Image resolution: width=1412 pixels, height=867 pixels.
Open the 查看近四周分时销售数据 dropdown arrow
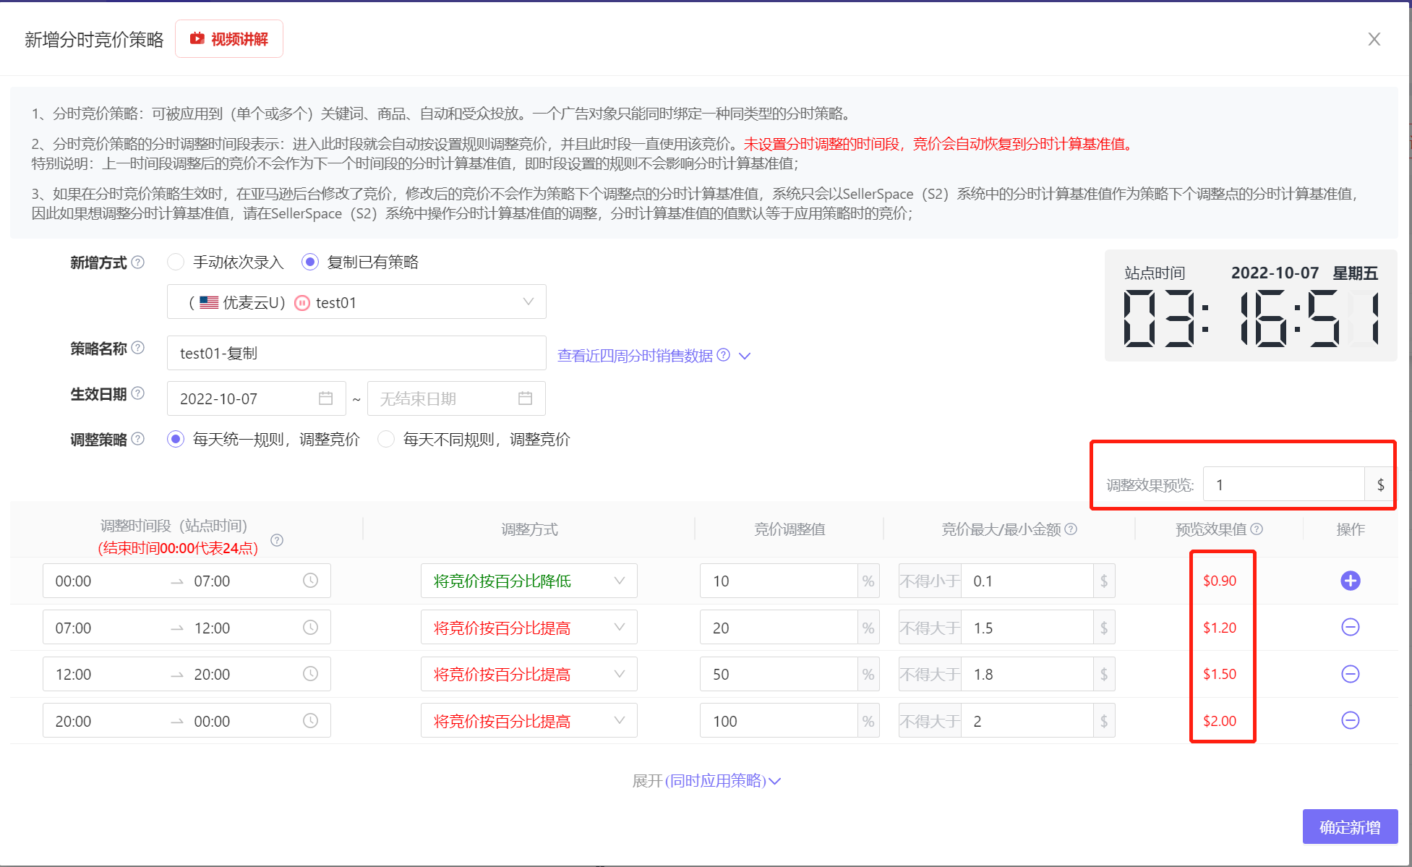pos(745,356)
